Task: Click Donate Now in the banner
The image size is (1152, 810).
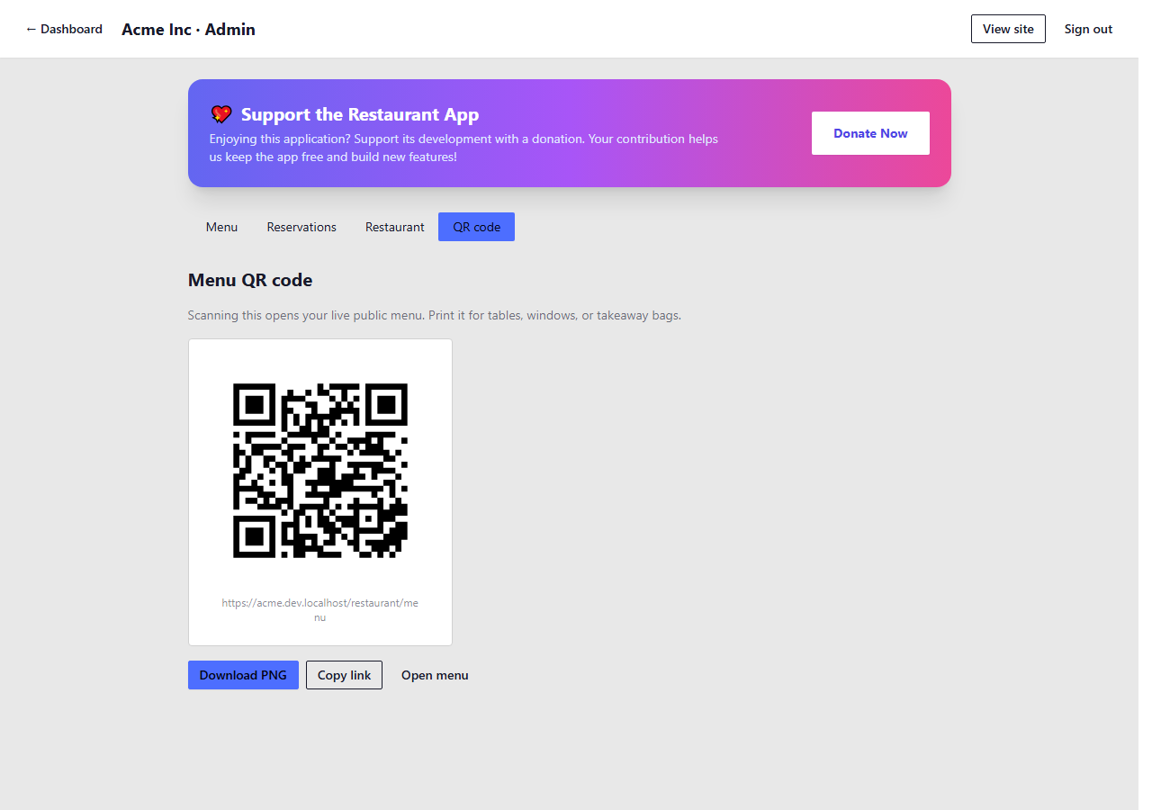Action: pyautogui.click(x=870, y=133)
